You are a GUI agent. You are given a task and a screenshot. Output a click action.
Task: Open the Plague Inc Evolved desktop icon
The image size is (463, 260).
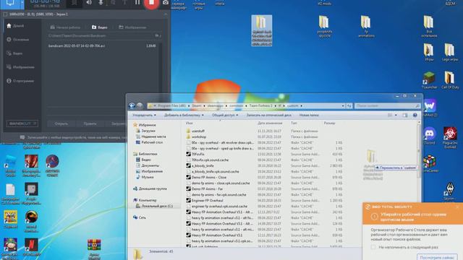pyautogui.click(x=450, y=138)
